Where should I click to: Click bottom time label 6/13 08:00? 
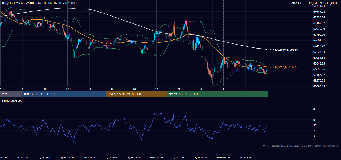[x=23, y=158]
